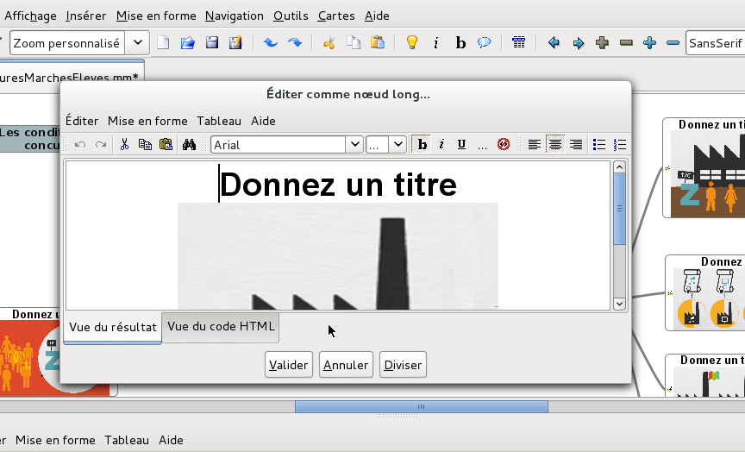Open the Zoom personnalisé dropdown
The height and width of the screenshot is (452, 745).
[137, 43]
